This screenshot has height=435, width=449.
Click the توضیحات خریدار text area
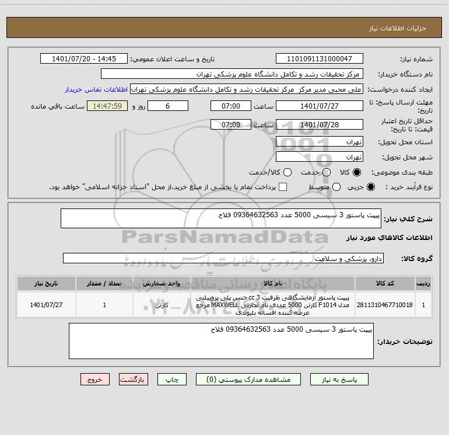point(221,341)
